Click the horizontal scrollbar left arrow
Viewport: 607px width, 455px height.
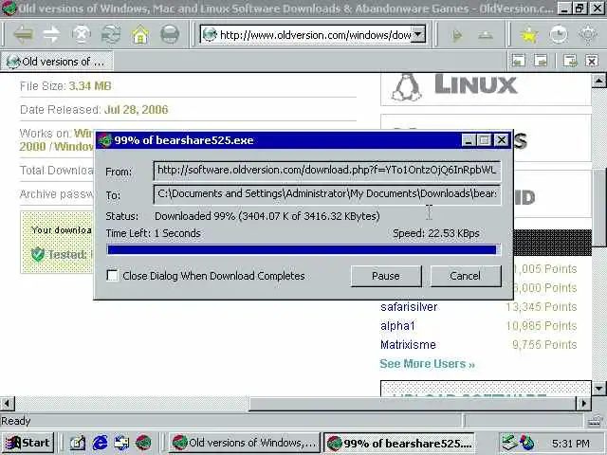[x=8, y=404]
